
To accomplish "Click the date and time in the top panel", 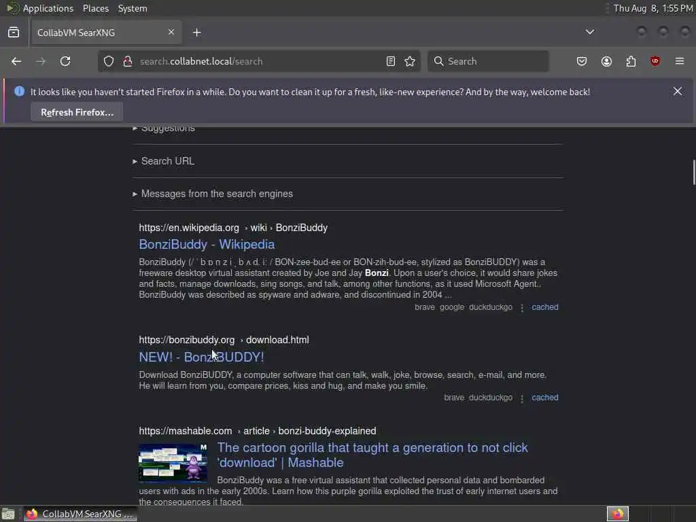I will (x=653, y=8).
